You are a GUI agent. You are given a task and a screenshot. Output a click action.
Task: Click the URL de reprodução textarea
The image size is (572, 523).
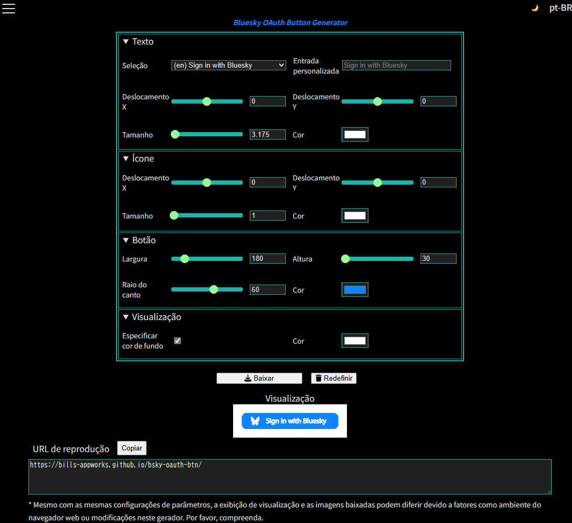pyautogui.click(x=290, y=476)
